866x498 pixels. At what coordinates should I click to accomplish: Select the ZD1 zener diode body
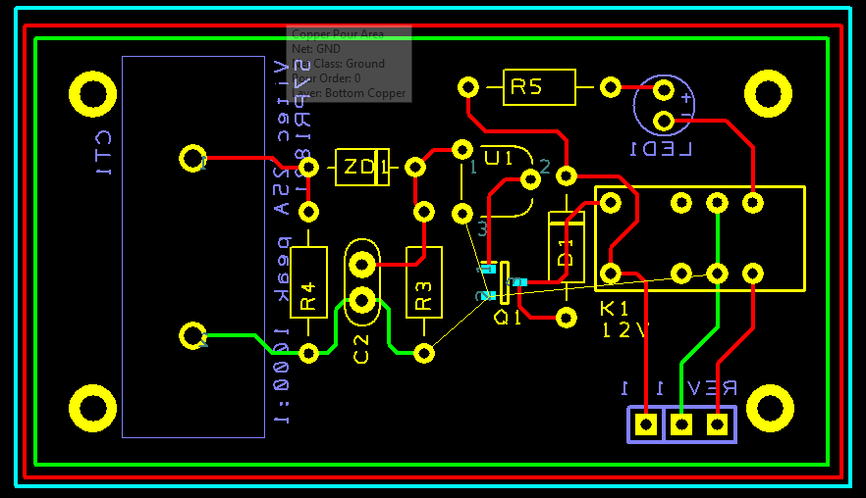[361, 167]
